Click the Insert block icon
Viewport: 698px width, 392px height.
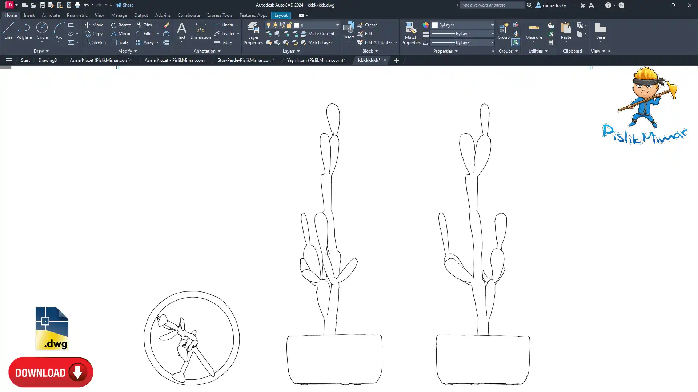tap(348, 28)
